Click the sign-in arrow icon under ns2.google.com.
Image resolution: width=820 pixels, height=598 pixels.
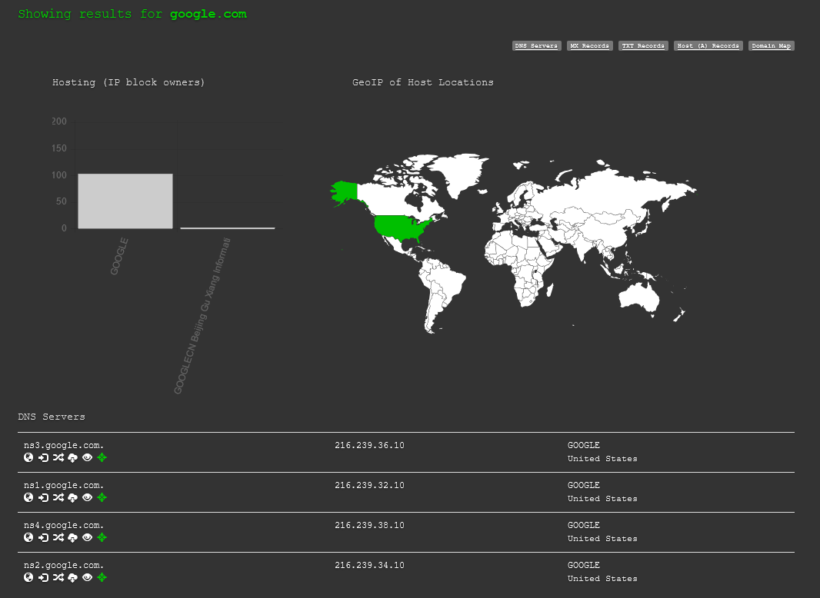tap(43, 577)
